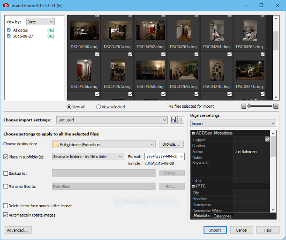The width and height of the screenshot is (286, 240).
Task: Click the Keywords metadata field
Action: pyautogui.click(x=251, y=169)
